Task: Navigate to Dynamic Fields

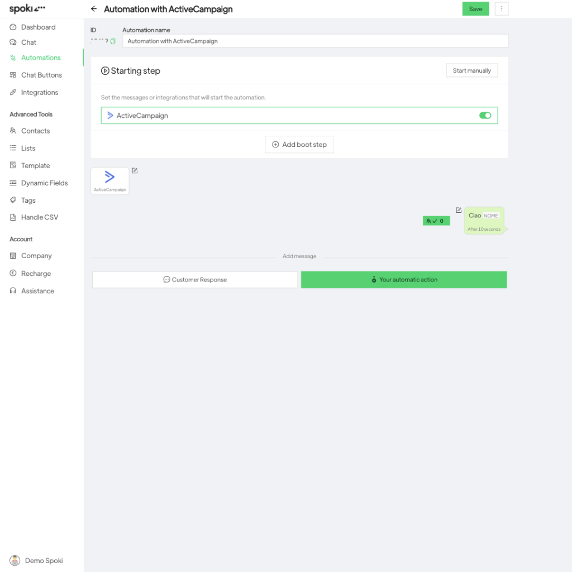Action: click(x=44, y=183)
